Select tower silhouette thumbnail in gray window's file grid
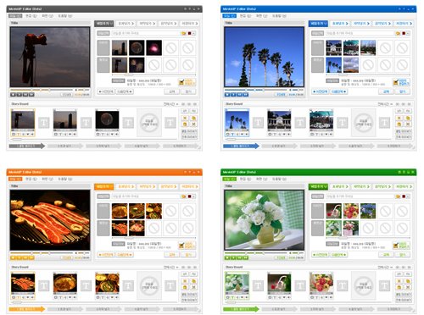This screenshot has height=315, width=424. 120,47
